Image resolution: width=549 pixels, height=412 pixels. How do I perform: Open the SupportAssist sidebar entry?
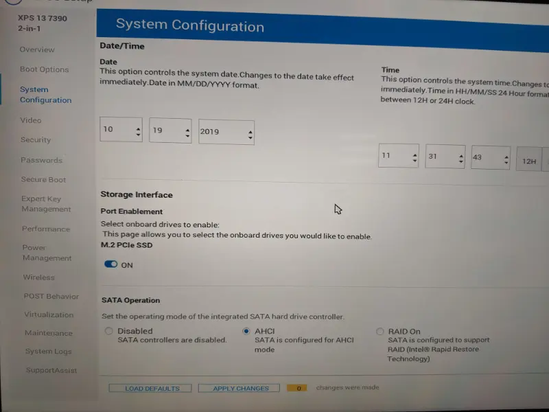point(51,370)
